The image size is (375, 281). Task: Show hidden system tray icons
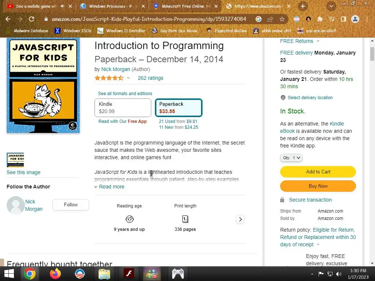[312, 274]
